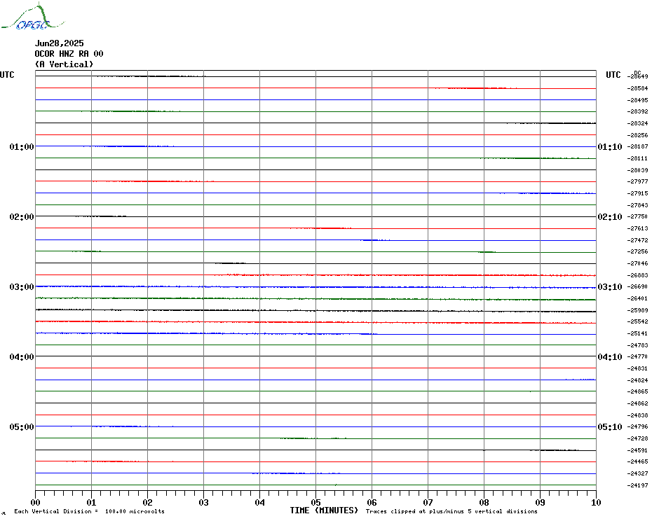Click the left time label "05:00"

point(22,427)
